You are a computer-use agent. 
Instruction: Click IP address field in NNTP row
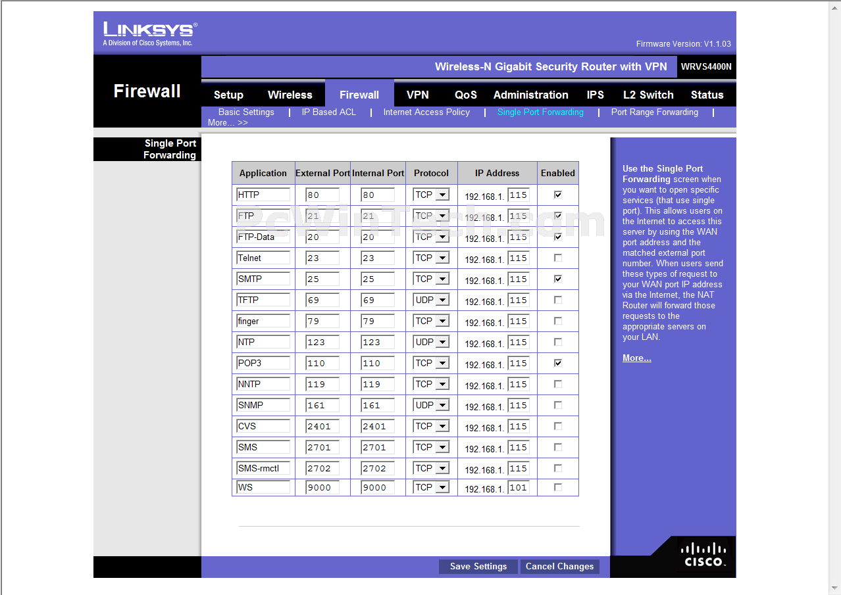(519, 384)
